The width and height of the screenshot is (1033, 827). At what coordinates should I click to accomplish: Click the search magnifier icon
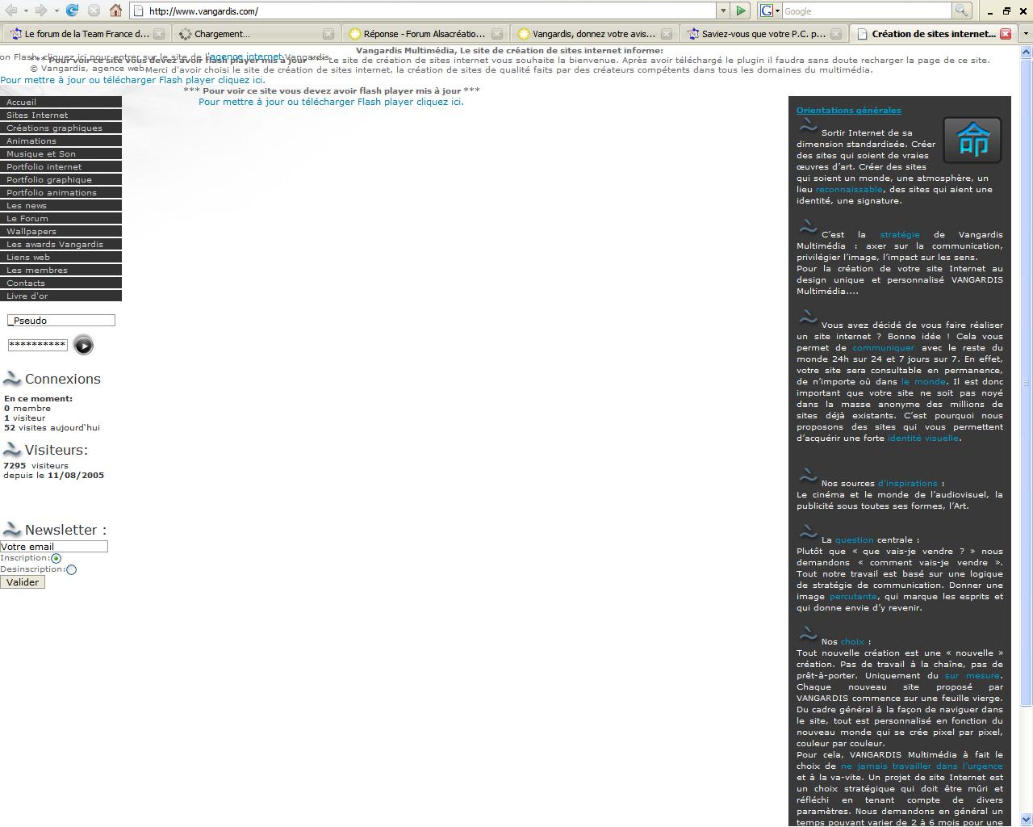pyautogui.click(x=961, y=10)
